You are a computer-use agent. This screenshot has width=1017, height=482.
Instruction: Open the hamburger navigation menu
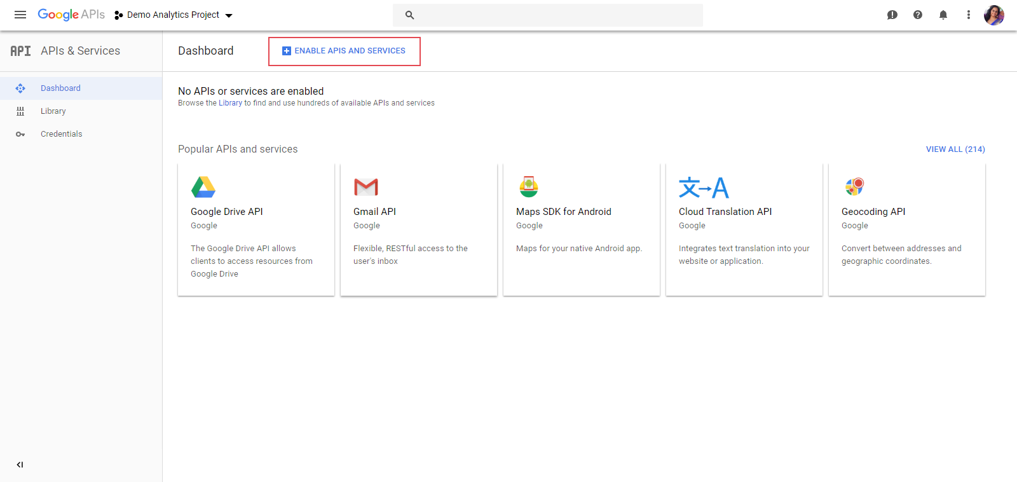(20, 15)
